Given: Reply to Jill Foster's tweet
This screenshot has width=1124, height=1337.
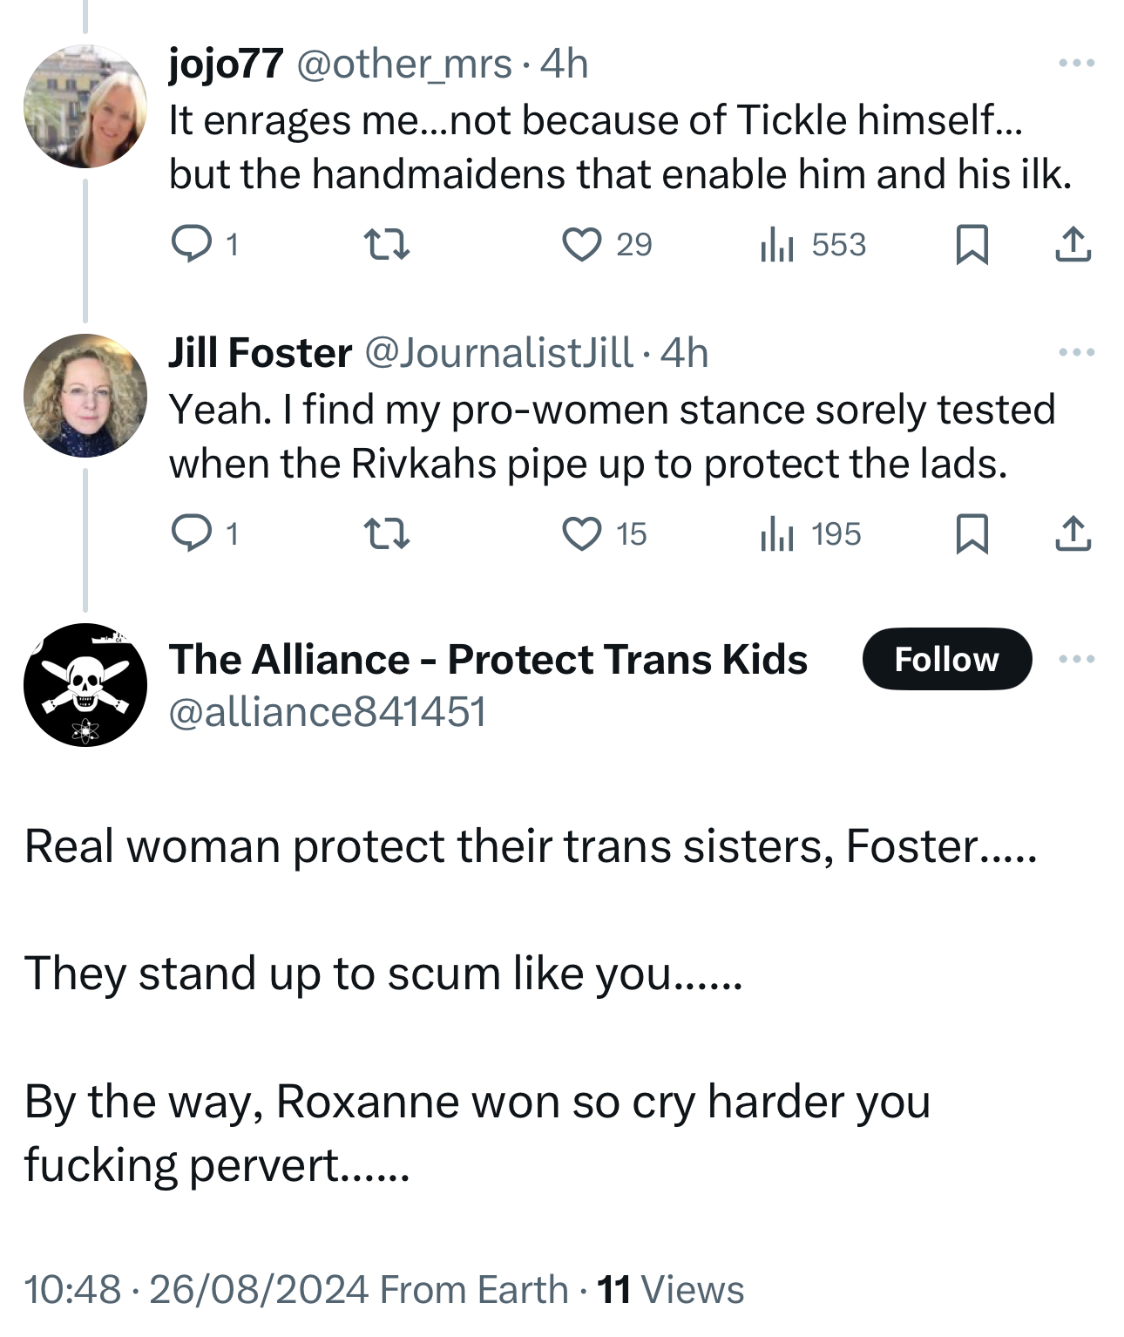Looking at the screenshot, I should 191,533.
